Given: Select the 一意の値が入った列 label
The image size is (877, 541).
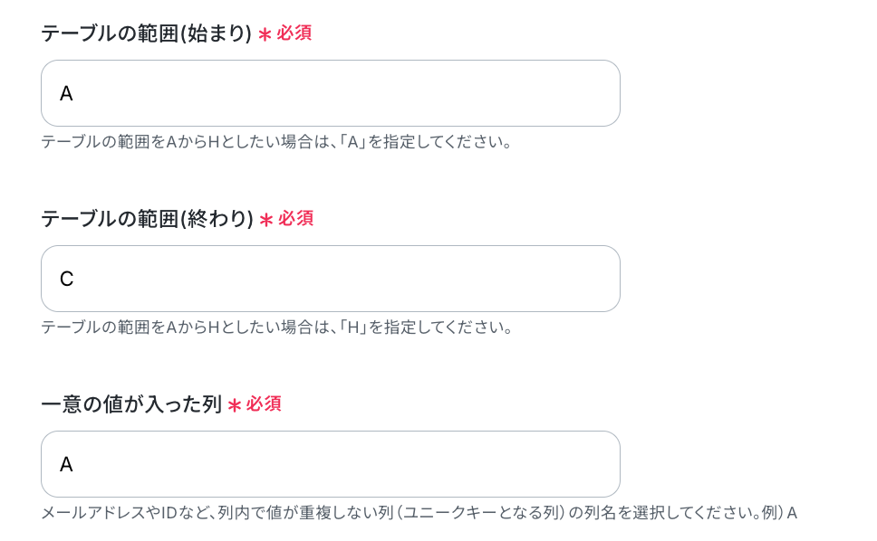Looking at the screenshot, I should [131, 404].
